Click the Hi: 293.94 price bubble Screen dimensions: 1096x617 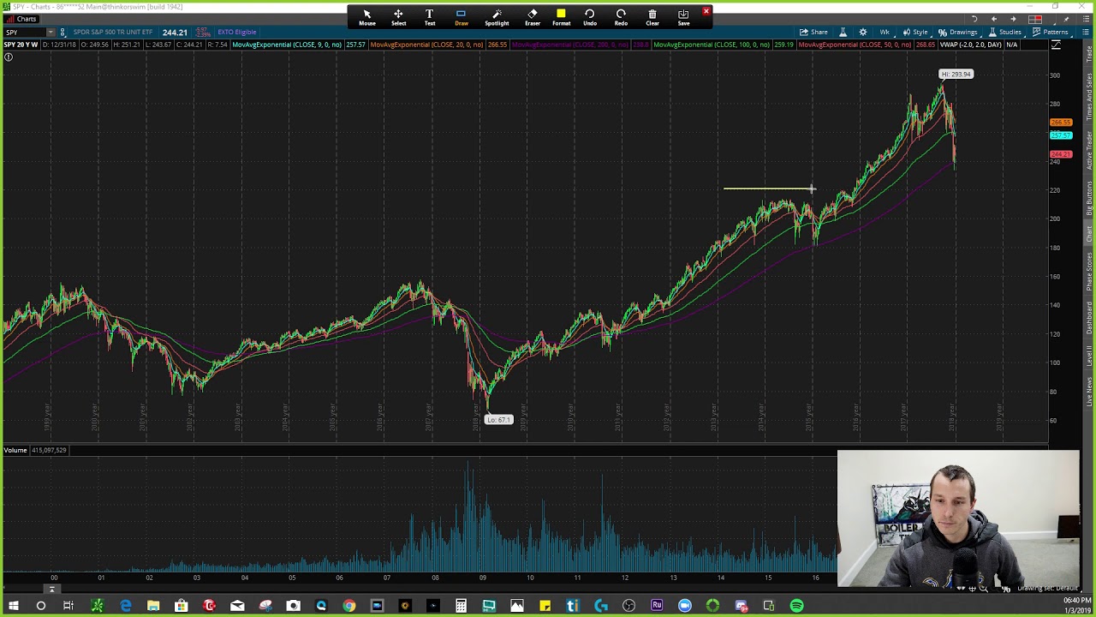pyautogui.click(x=956, y=74)
